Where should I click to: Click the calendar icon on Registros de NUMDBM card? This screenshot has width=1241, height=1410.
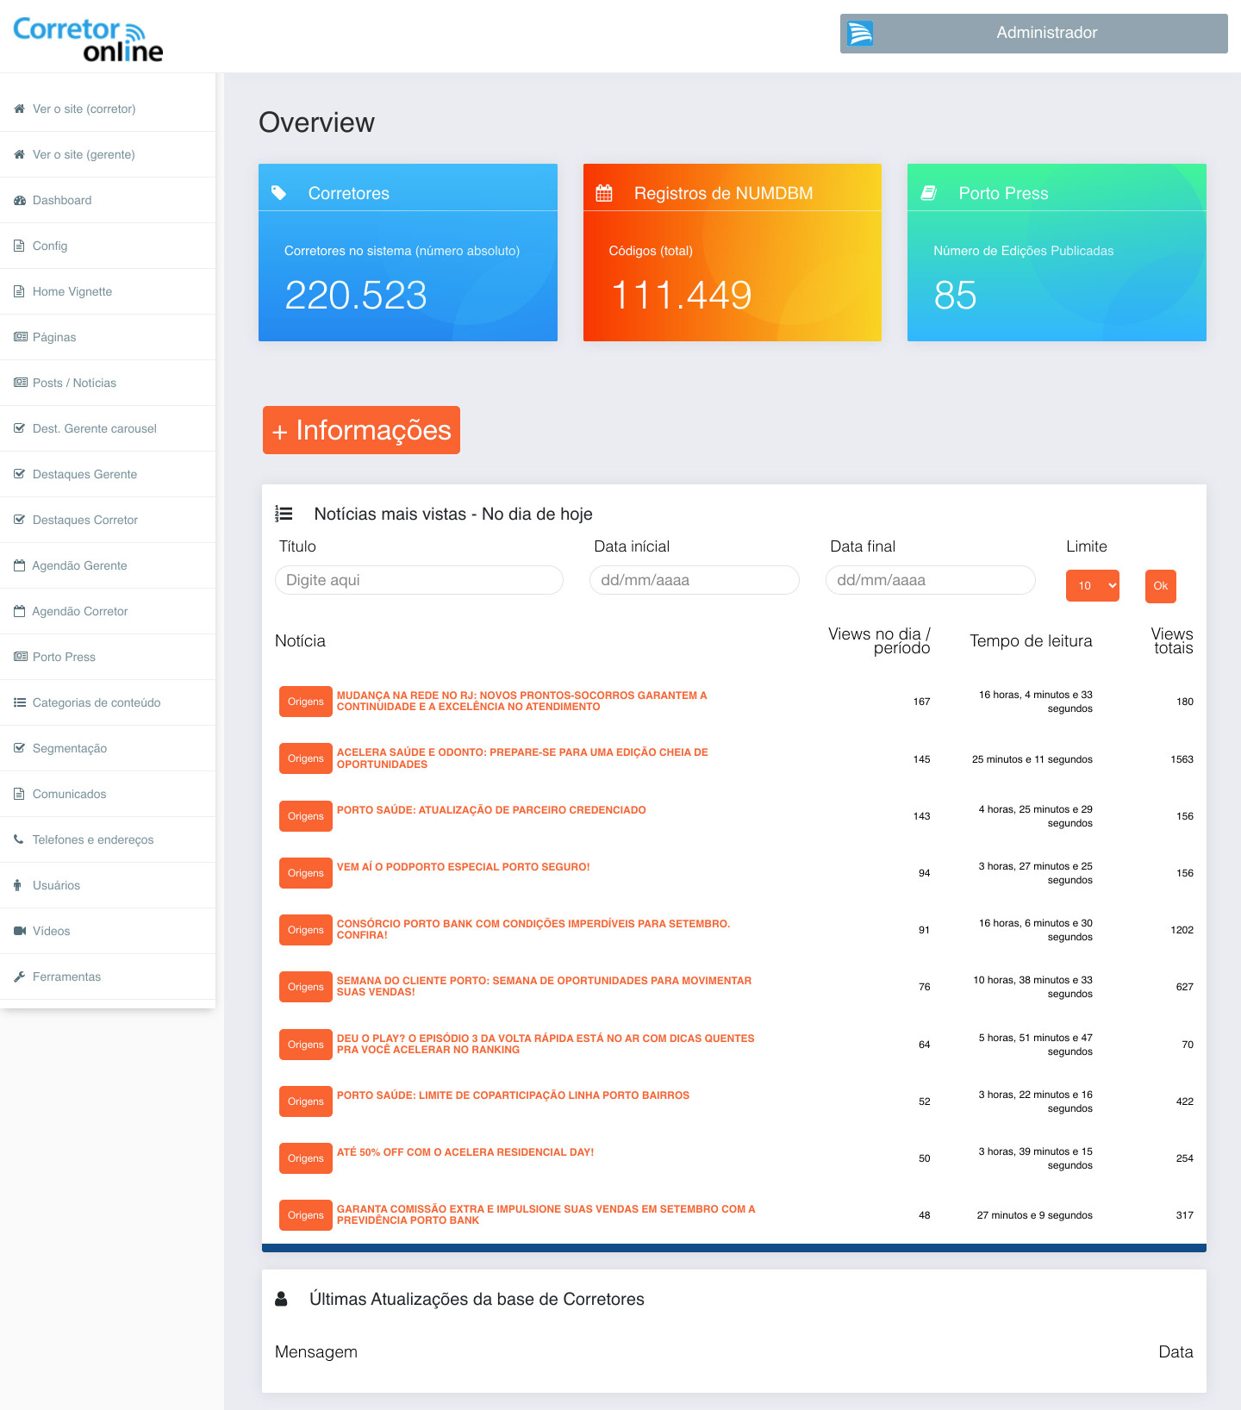click(x=604, y=193)
